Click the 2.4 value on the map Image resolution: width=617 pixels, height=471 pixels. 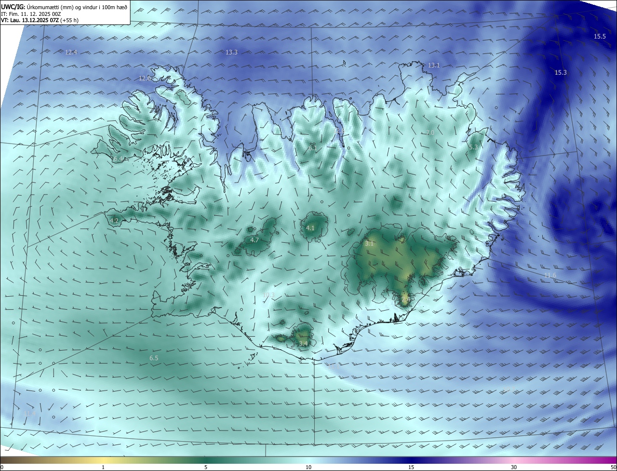pos(405,300)
